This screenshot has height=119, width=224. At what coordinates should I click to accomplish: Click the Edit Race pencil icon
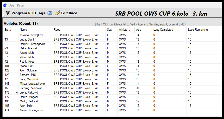click(x=57, y=13)
